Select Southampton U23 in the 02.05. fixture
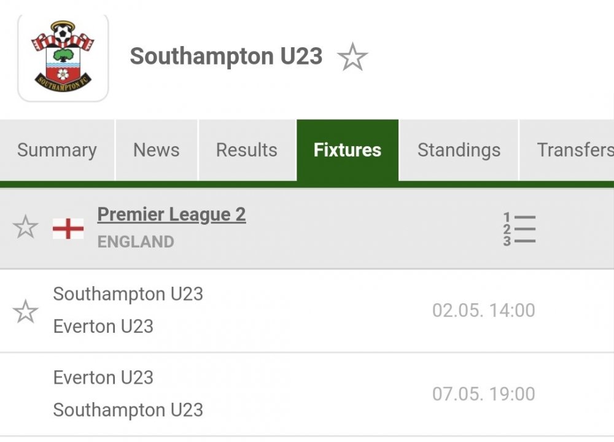This screenshot has height=442, width=614. tap(128, 294)
